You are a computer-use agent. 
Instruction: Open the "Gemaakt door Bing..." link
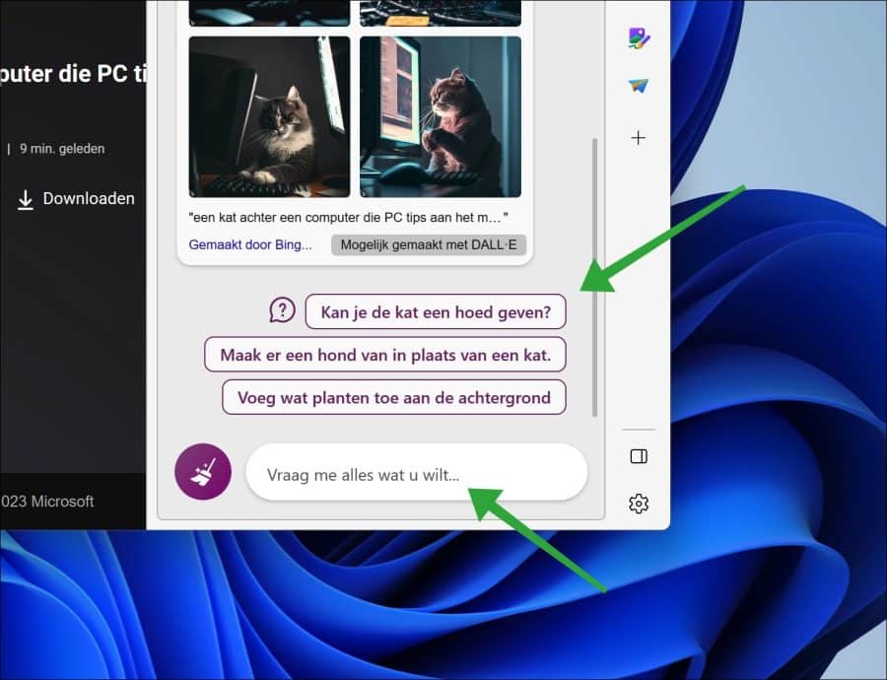pyautogui.click(x=250, y=245)
